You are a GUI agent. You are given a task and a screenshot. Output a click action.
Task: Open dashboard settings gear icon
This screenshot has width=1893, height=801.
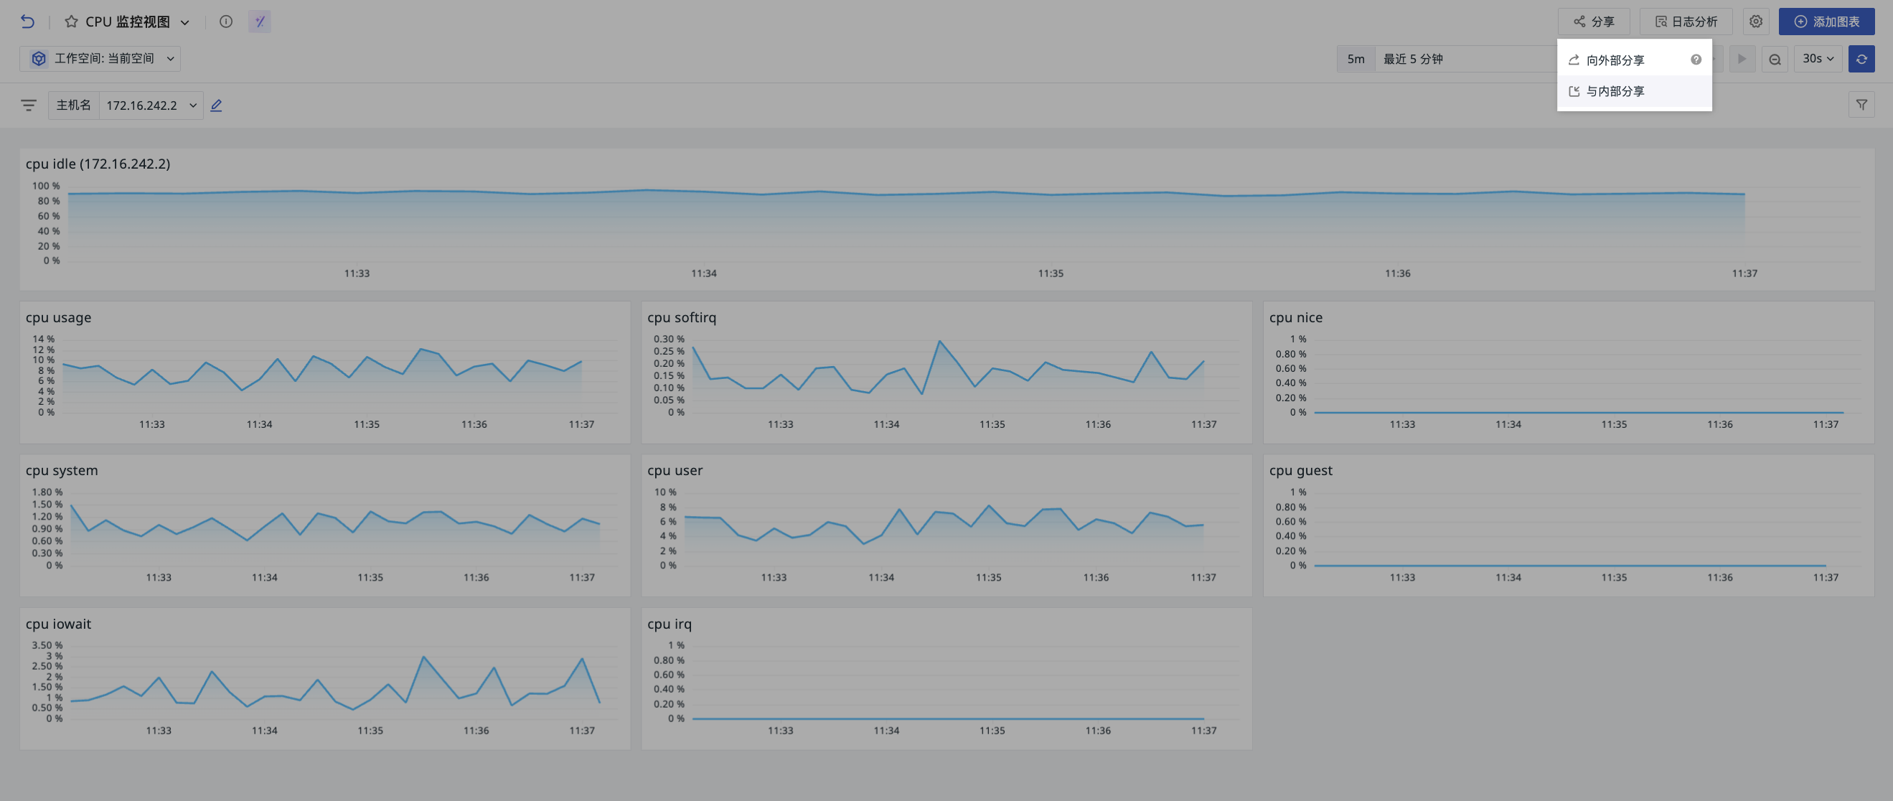[1755, 22]
